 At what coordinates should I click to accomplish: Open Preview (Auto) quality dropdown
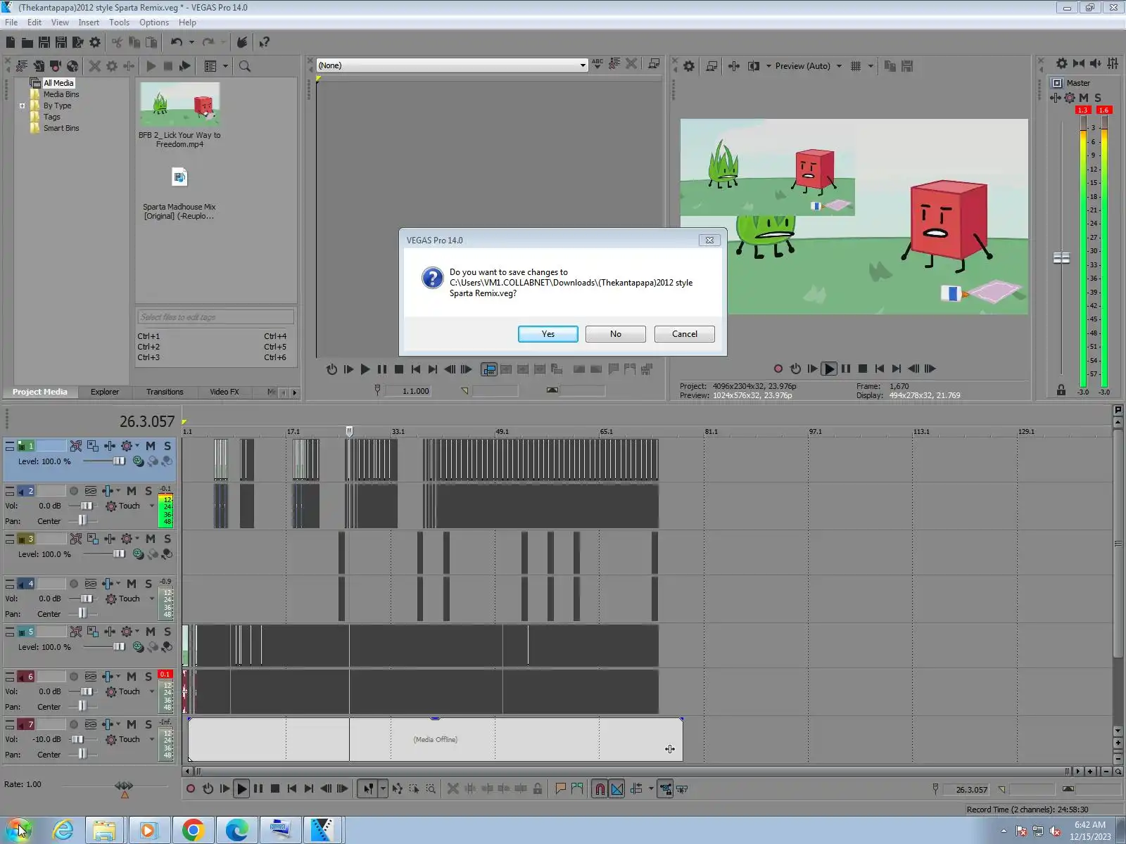(x=839, y=66)
